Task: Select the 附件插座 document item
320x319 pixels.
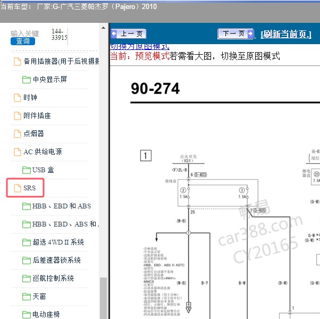Action: [32, 115]
